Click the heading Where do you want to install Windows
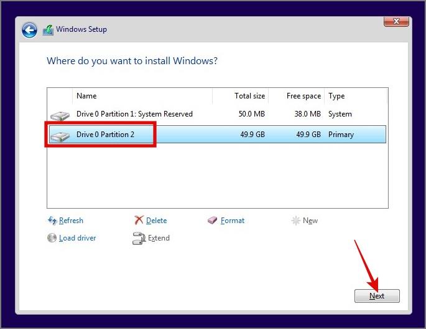Image resolution: width=426 pixels, height=329 pixels. pos(132,60)
